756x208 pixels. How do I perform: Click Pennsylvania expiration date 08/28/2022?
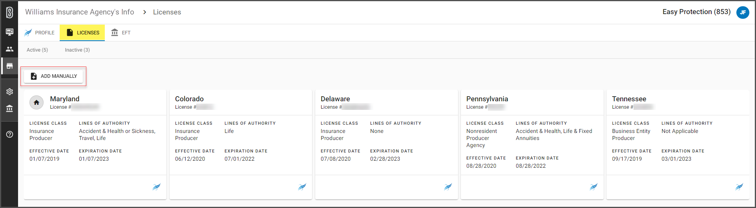pyautogui.click(x=531, y=166)
